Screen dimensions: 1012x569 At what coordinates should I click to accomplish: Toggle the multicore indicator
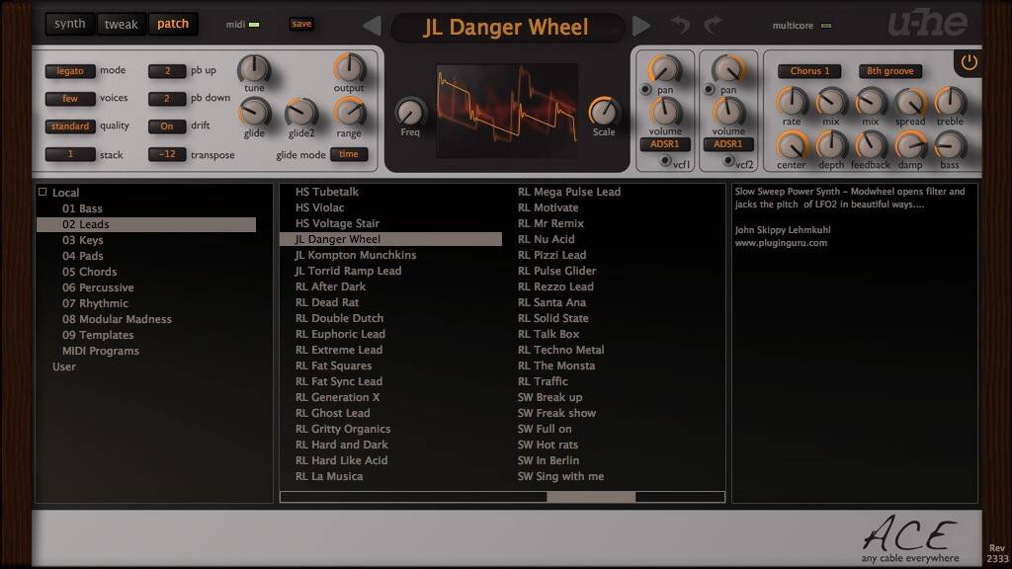[x=826, y=26]
